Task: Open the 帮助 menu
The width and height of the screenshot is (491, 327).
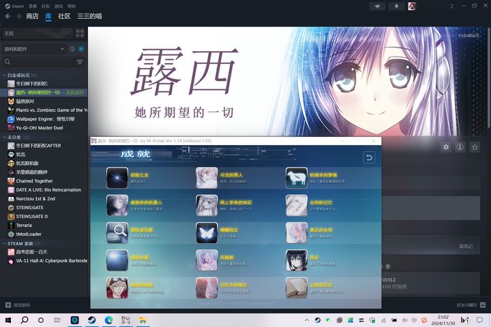Action: pos(72,6)
